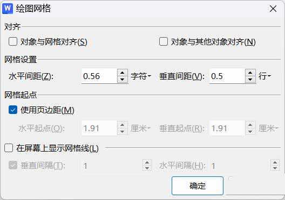Screen dimensions: 285x200
Task: Increase 水平间距 value with up arrow
Action: coord(123,73)
